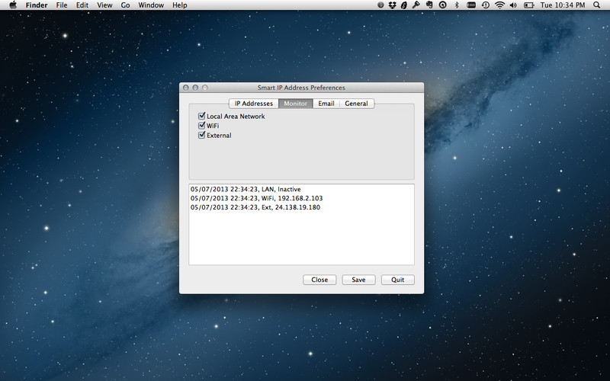Screen dimensions: 610x381
Task: Select the General tab
Action: [356, 104]
